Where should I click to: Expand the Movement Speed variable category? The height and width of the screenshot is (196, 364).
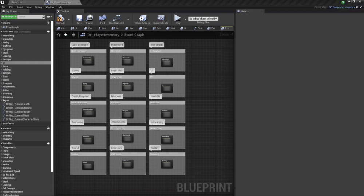(x=1, y=171)
